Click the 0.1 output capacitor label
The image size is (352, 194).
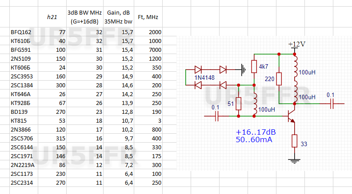[x=330, y=95]
